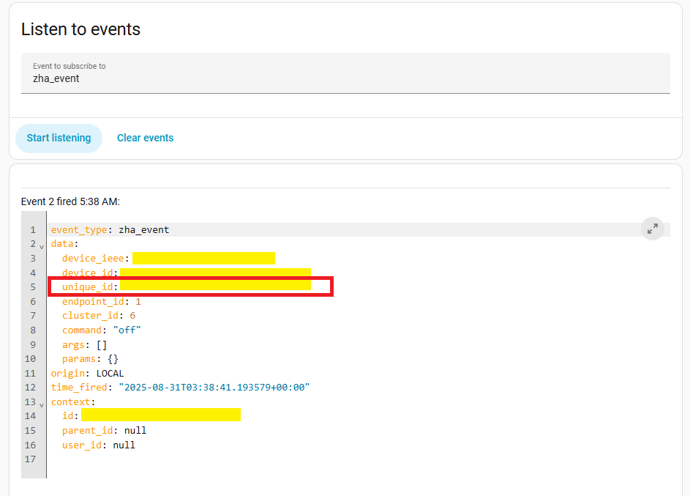Place cursor on the event_type key
The height and width of the screenshot is (496, 690).
pos(79,230)
